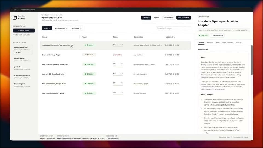Click the guided-operator-workflows capability
Screen dimensions: 263x148
click(x=144, y=64)
